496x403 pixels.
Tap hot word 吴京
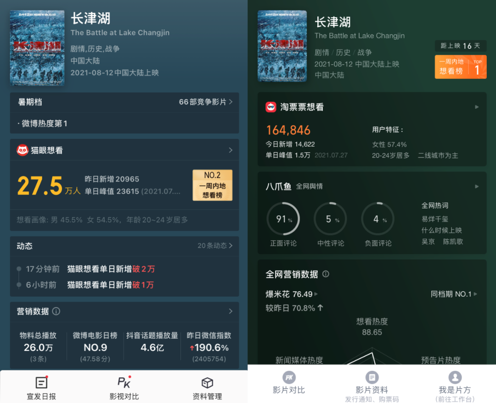tap(428, 242)
